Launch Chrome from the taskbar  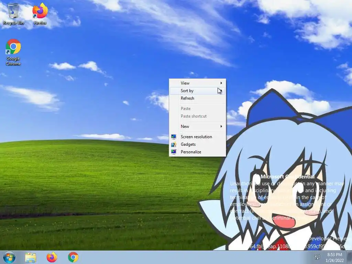tap(73, 257)
